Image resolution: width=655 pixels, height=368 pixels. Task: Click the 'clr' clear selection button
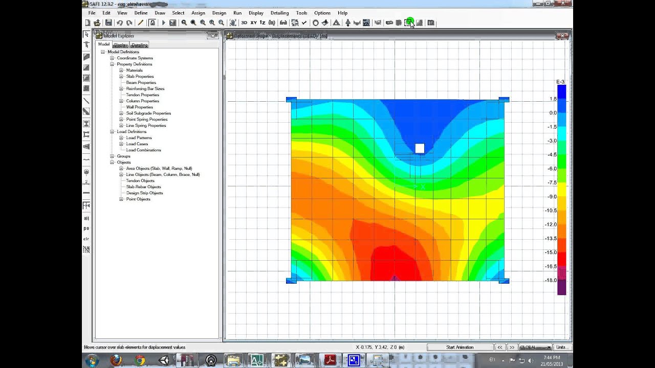[x=86, y=239]
